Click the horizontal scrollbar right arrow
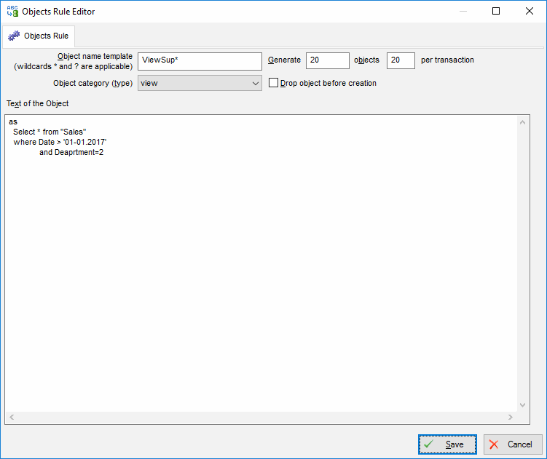 point(511,418)
